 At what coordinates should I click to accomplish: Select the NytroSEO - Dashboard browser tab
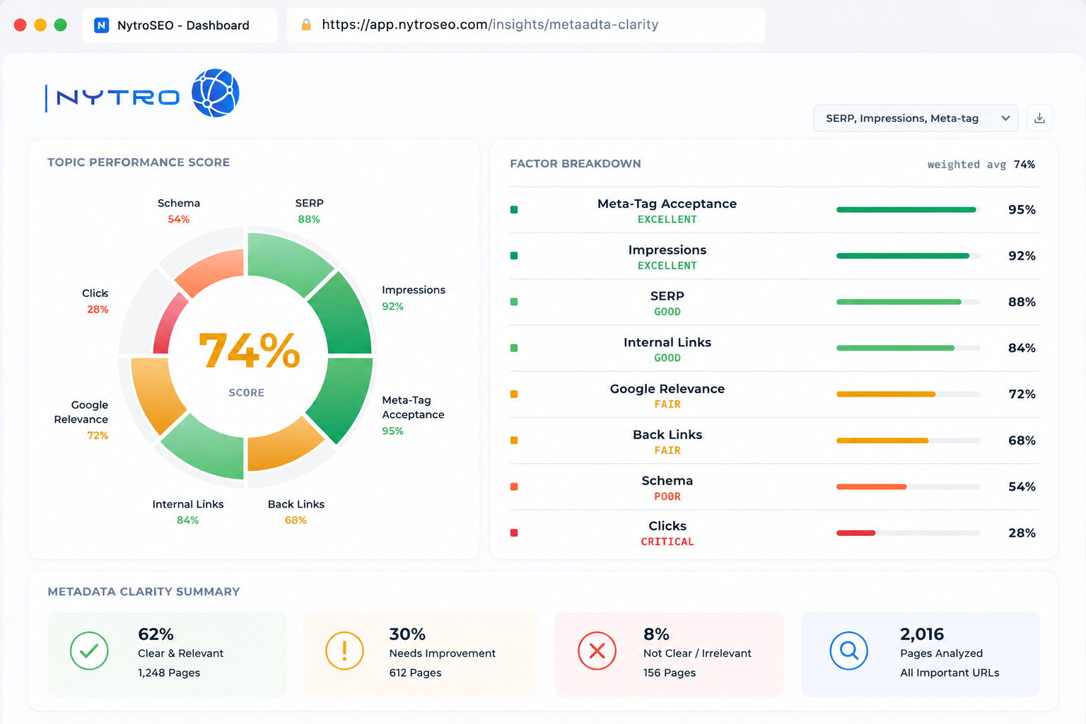pyautogui.click(x=180, y=25)
